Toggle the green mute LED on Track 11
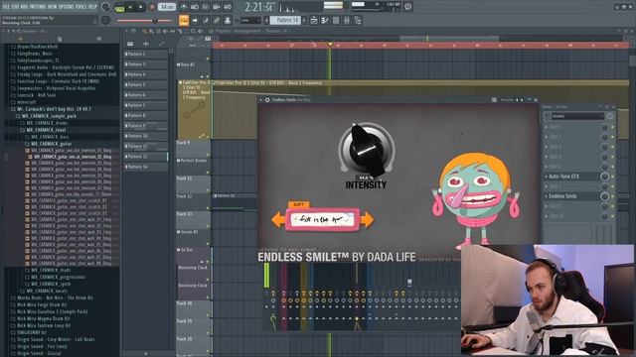Image resolution: width=636 pixels, height=357 pixels. [208, 190]
